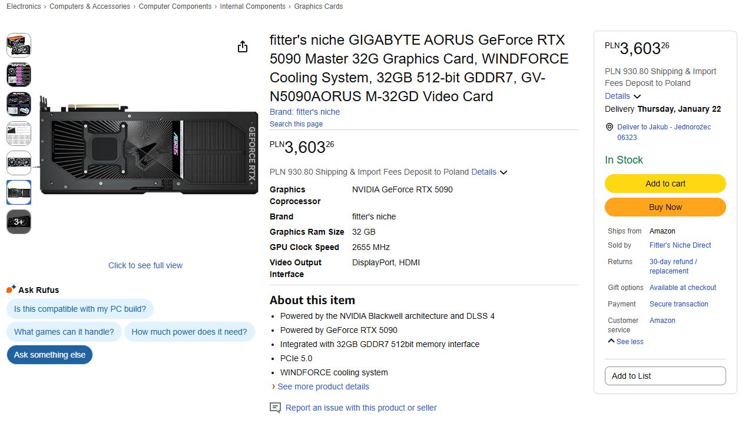Image resolution: width=745 pixels, height=430 pixels.
Task: Select the last product thumbnail with 3+ overlay
Action: [x=18, y=222]
